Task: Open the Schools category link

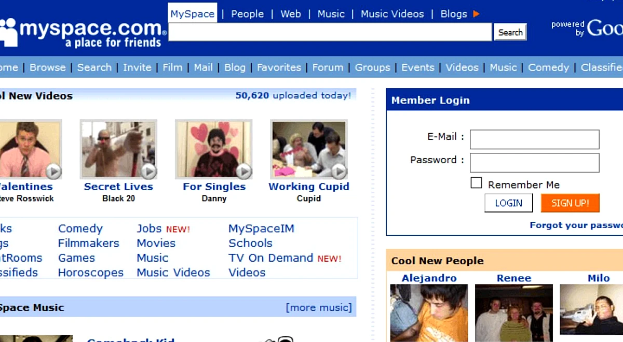Action: tap(250, 243)
